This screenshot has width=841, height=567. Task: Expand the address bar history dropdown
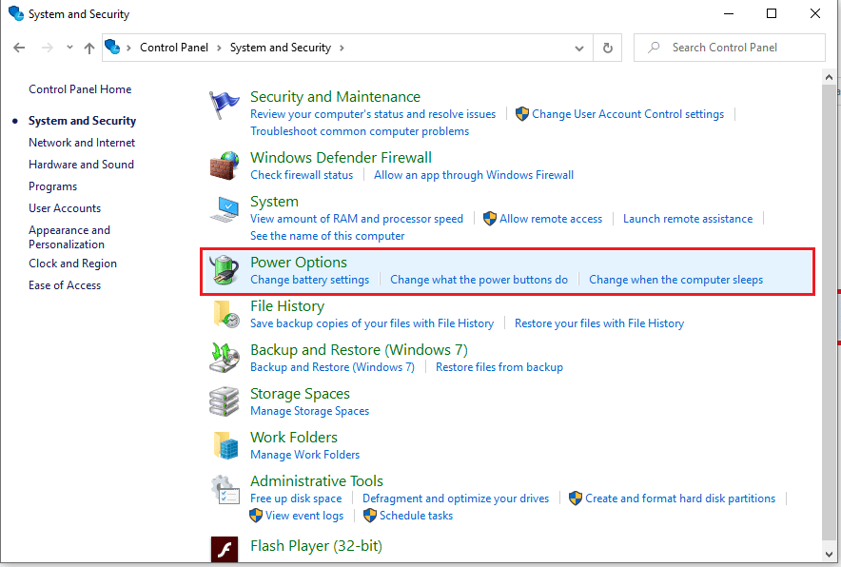[579, 48]
